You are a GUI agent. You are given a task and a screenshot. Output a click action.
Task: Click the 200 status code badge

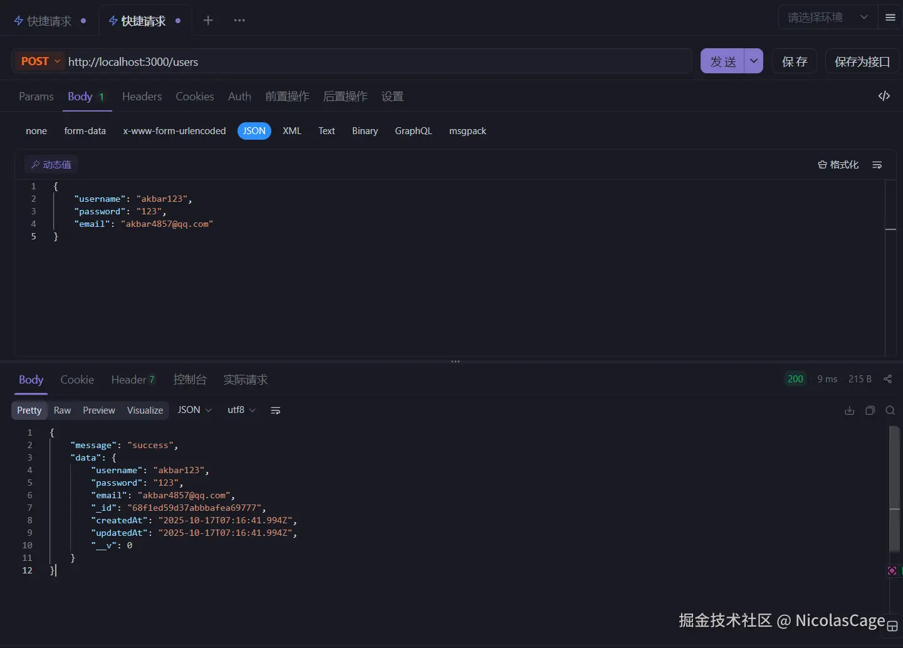795,379
